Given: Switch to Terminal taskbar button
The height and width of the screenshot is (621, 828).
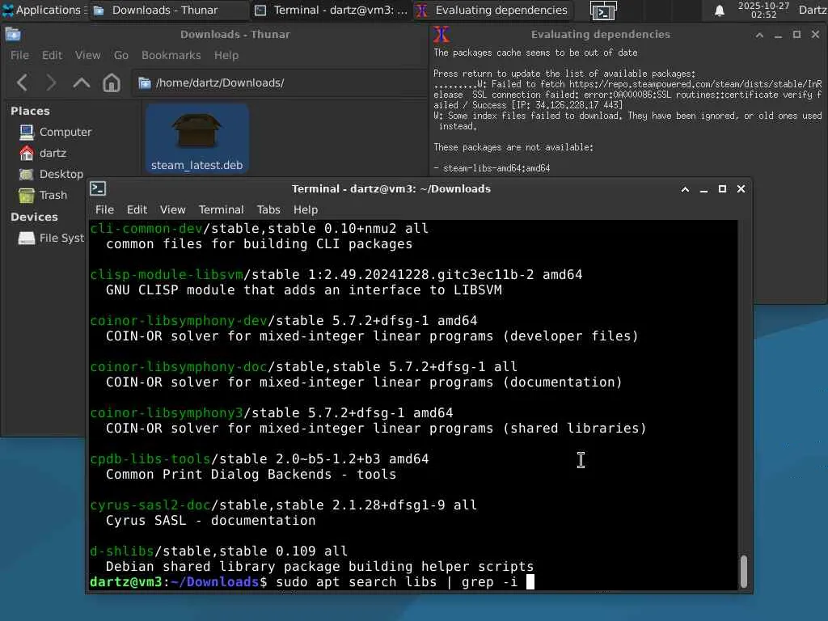Looking at the screenshot, I should 331,10.
